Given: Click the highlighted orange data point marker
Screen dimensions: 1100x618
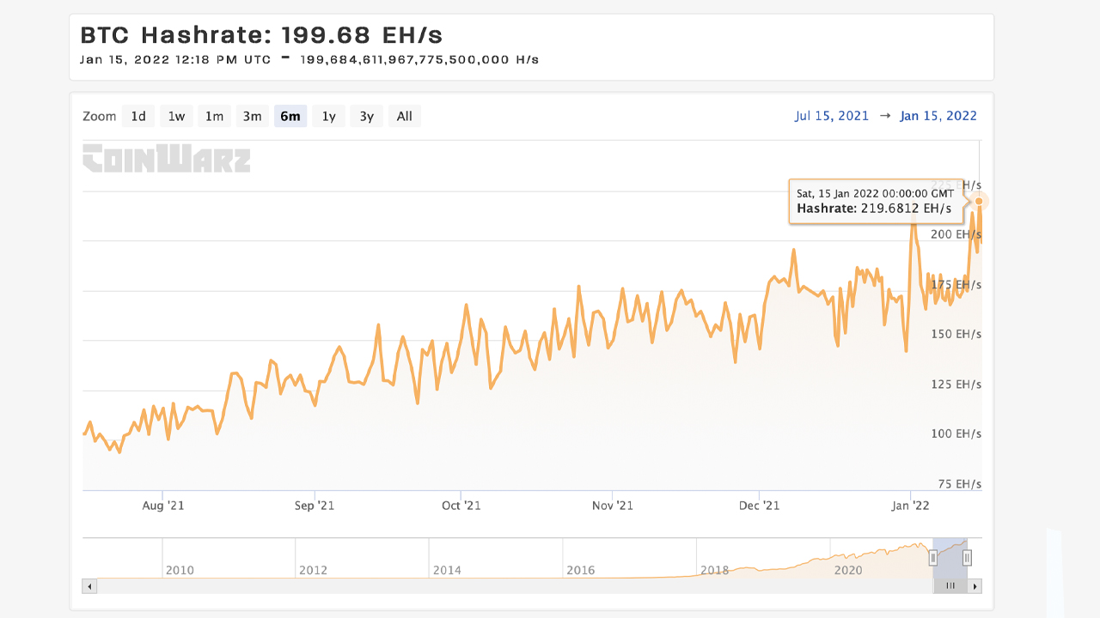Looking at the screenshot, I should (x=979, y=202).
